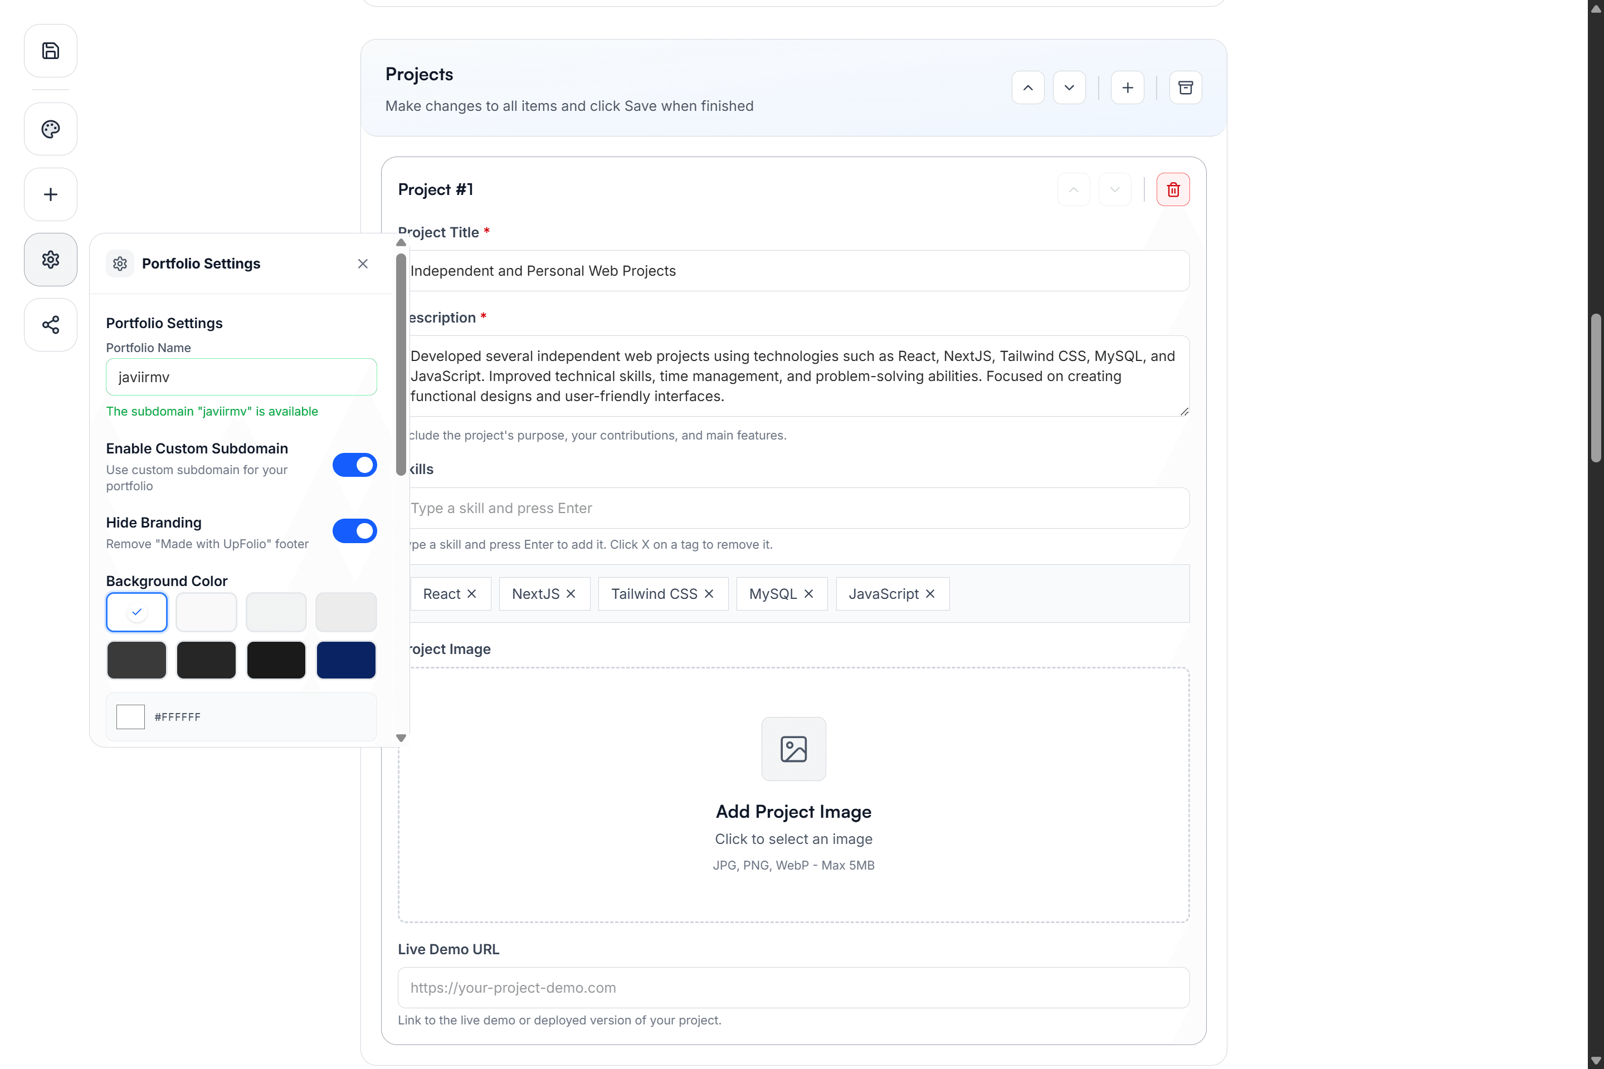Click the gear icon beside Portfolio Settings title
The width and height of the screenshot is (1604, 1069).
pyautogui.click(x=119, y=263)
